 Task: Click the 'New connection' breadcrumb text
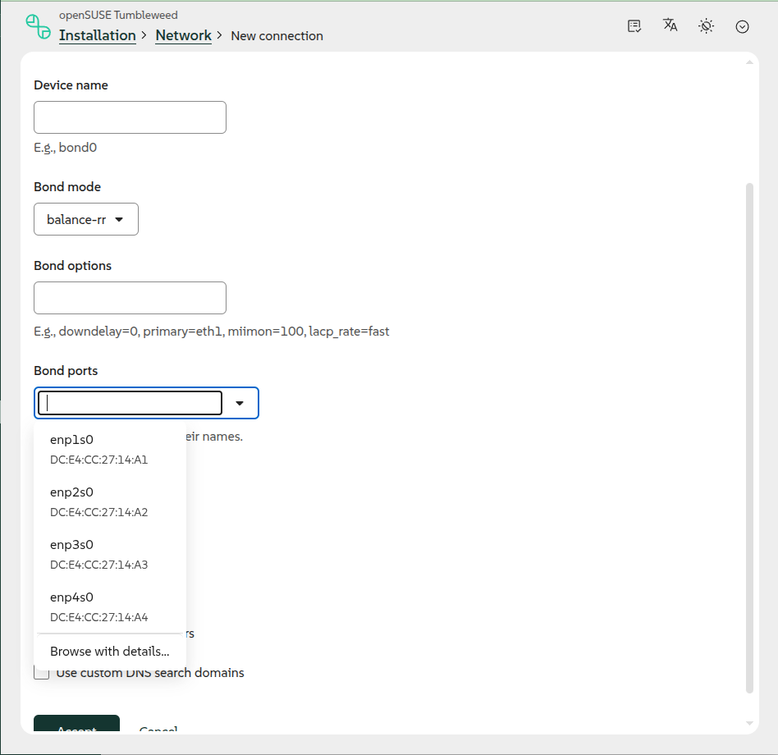click(277, 36)
